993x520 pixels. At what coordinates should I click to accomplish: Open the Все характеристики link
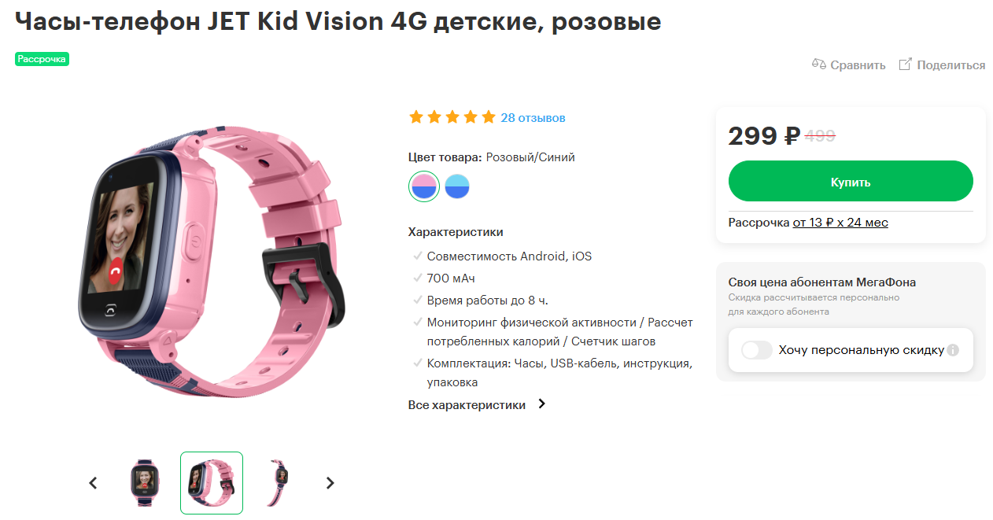click(x=467, y=405)
